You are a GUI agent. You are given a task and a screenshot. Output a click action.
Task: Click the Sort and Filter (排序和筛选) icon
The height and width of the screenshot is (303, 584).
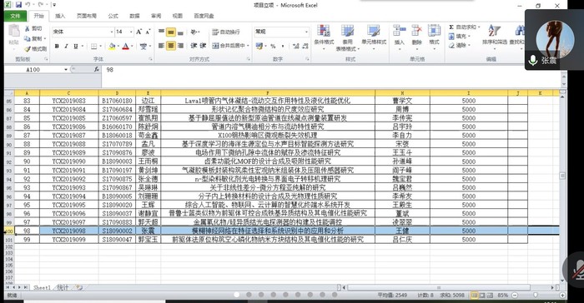(x=494, y=31)
